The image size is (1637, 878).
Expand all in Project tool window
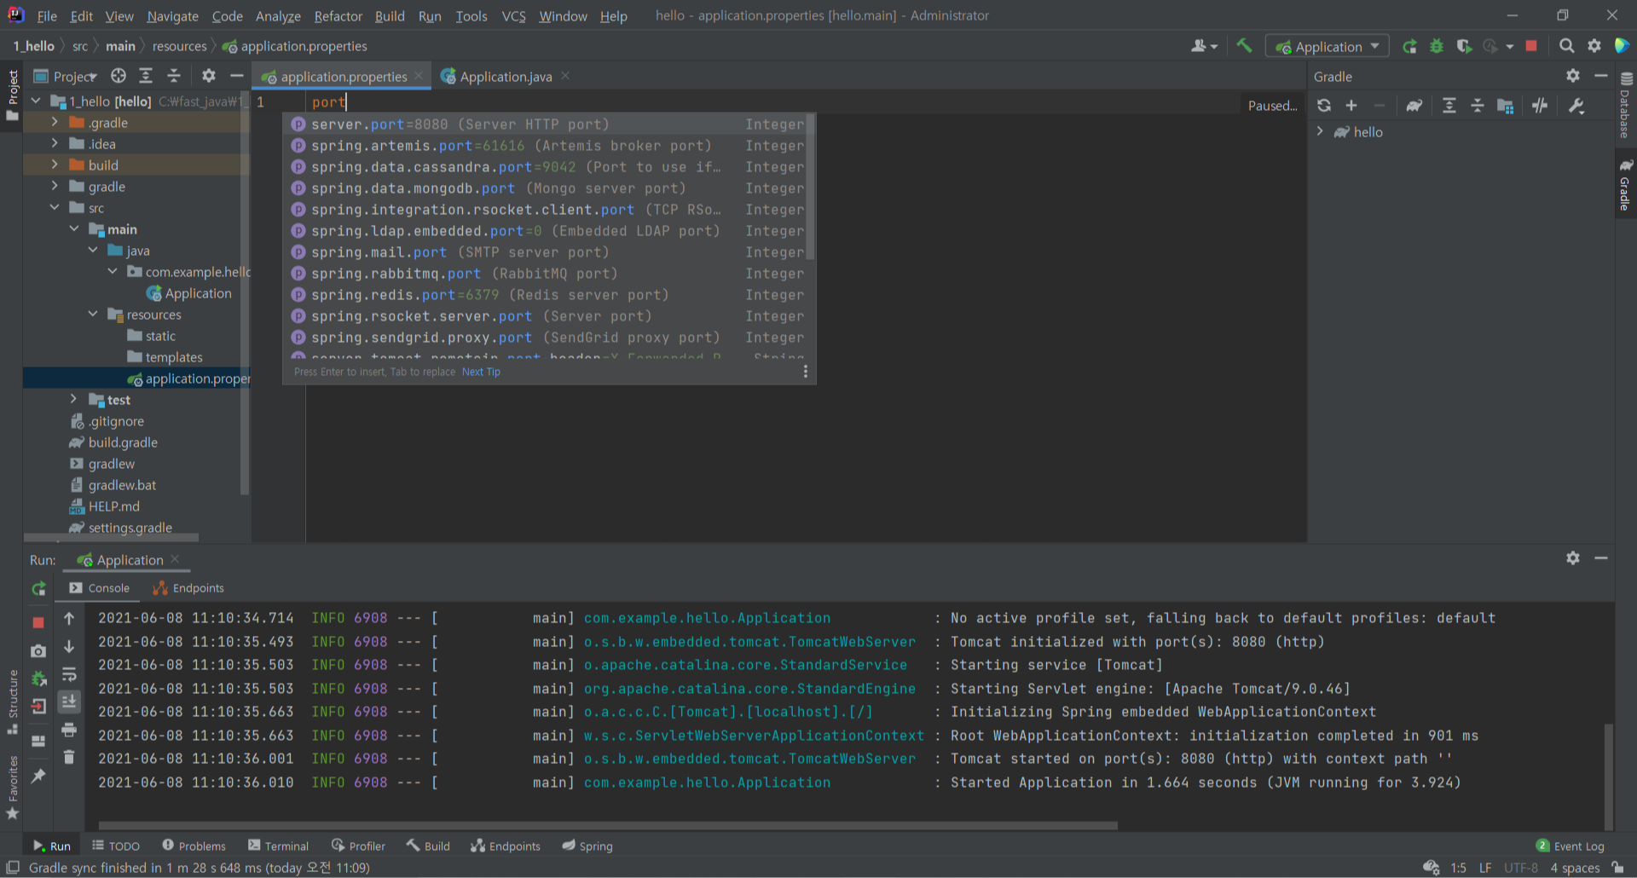click(x=146, y=76)
